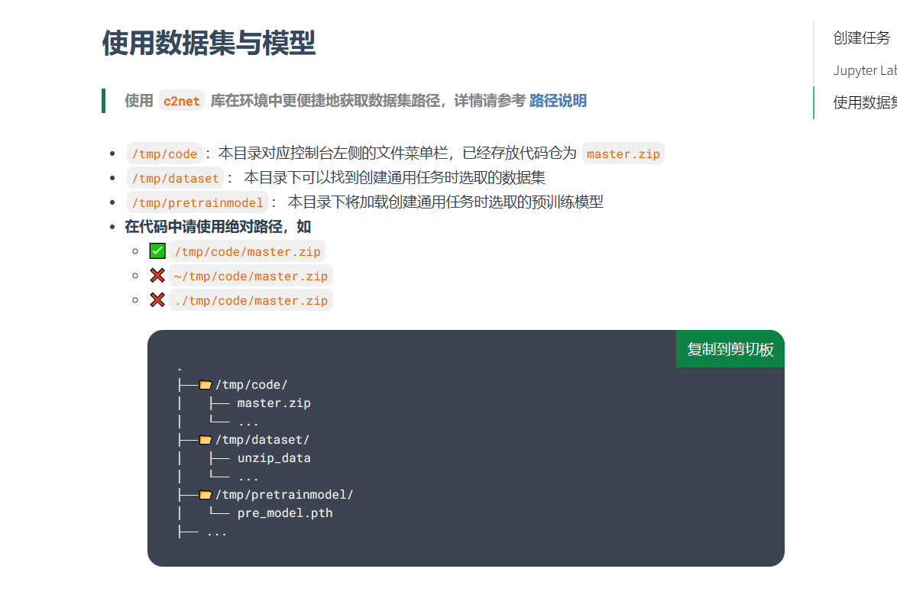The height and width of the screenshot is (598, 897).
Task: Click the /tmp/dataset inline code
Action: click(175, 179)
